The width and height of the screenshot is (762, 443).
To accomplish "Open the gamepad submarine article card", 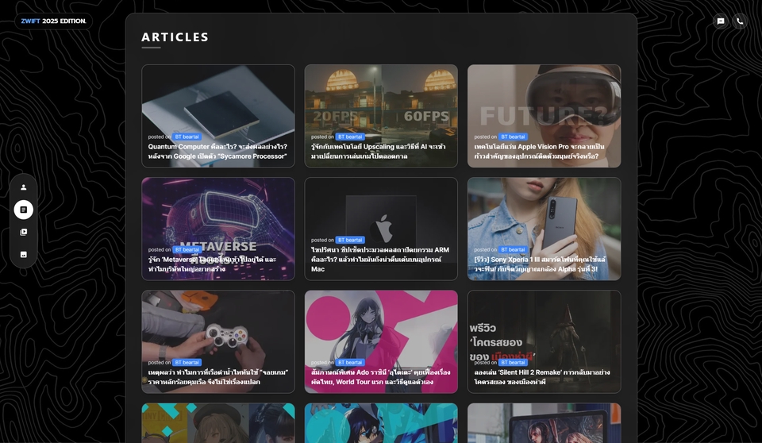I will (218, 341).
